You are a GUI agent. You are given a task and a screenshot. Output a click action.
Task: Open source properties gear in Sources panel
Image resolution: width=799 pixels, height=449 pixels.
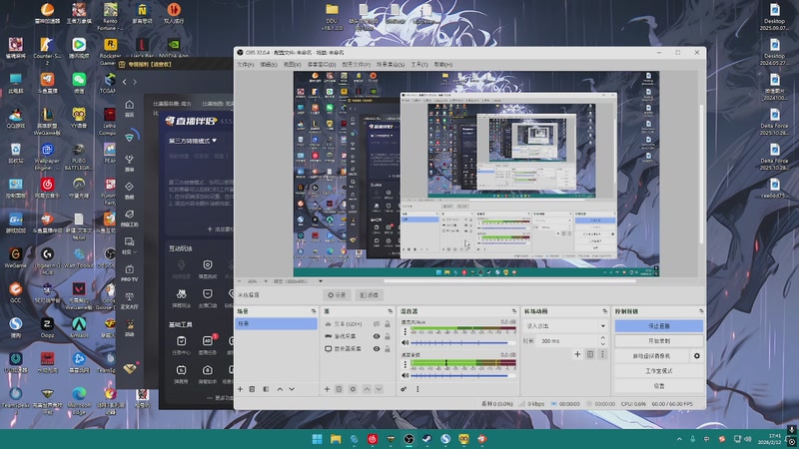tap(353, 389)
